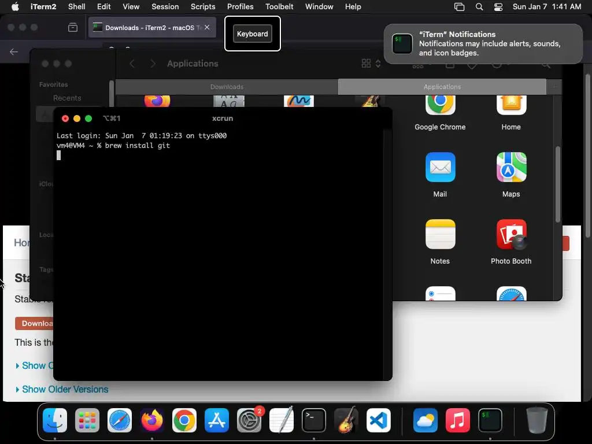The width and height of the screenshot is (592, 444).
Task: Open the View menu
Action: (131, 7)
